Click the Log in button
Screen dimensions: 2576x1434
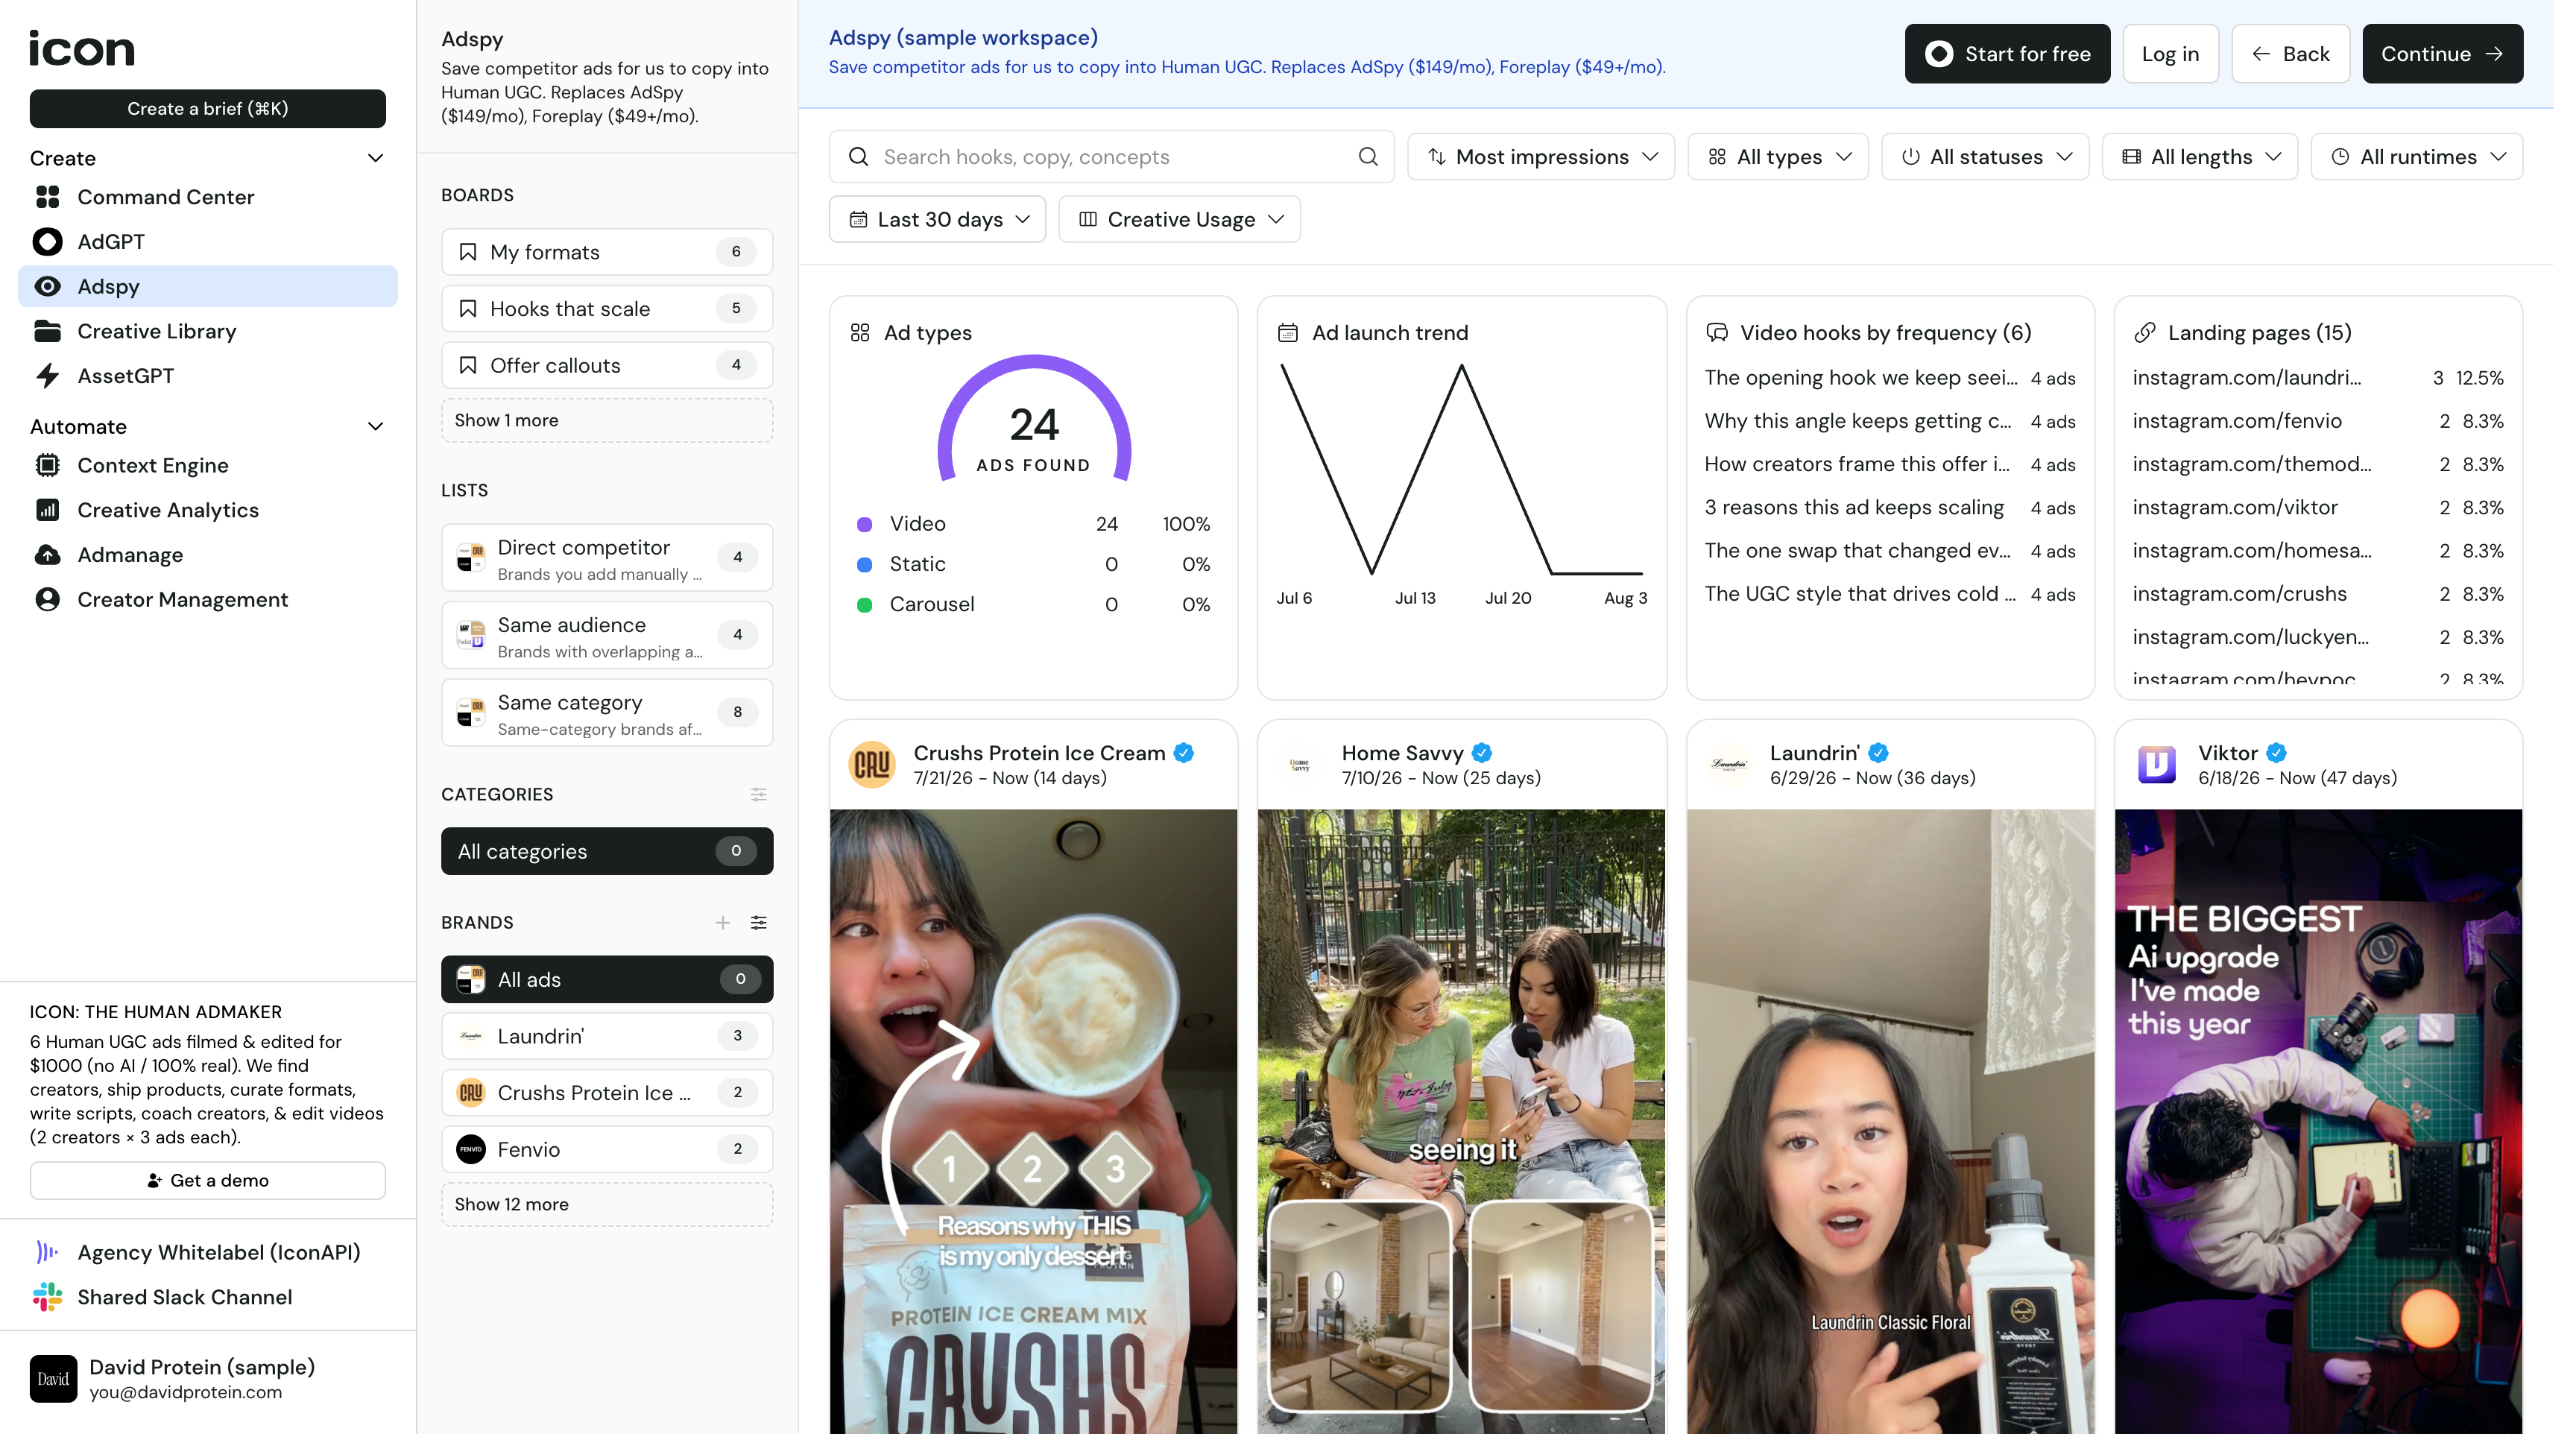click(2170, 54)
